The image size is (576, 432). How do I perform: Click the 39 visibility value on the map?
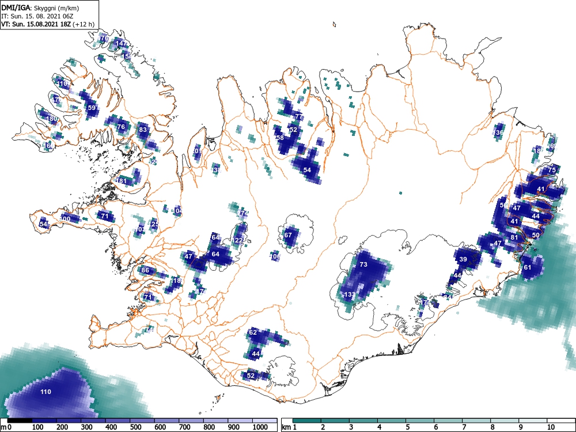[463, 259]
